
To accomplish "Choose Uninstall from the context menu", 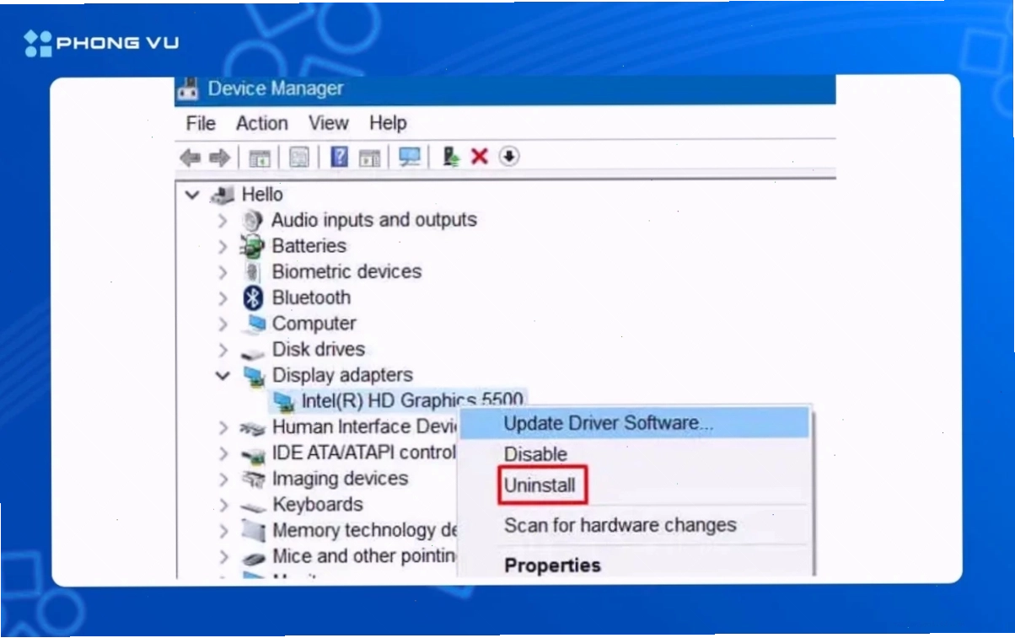I will pyautogui.click(x=540, y=485).
